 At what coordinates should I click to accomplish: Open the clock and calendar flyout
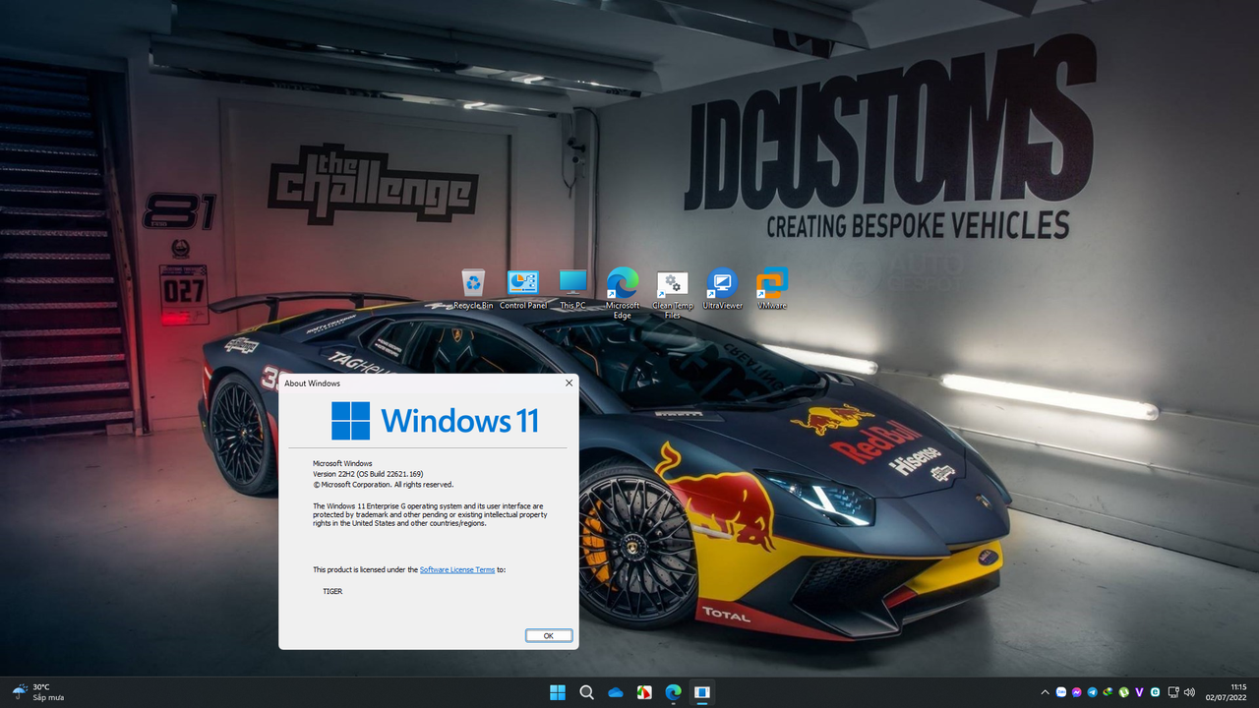pyautogui.click(x=1227, y=692)
